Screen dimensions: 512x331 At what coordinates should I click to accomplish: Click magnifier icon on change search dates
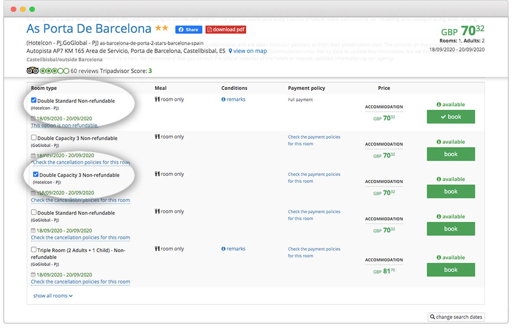[x=433, y=317]
